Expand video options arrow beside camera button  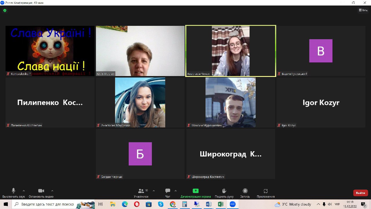(x=52, y=191)
